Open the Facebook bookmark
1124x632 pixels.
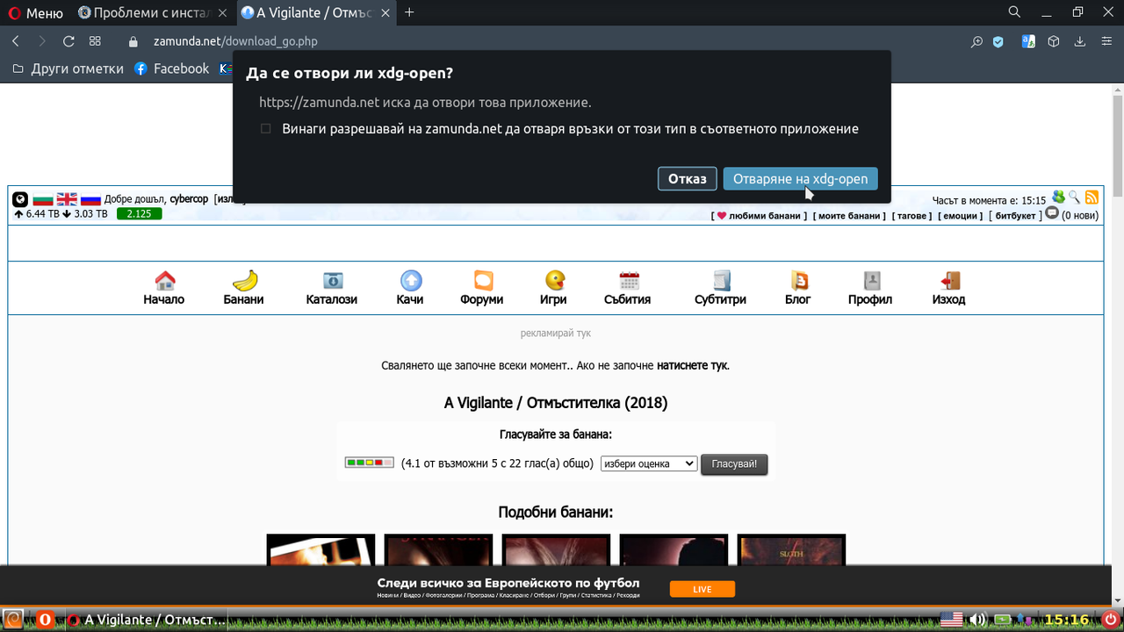(171, 68)
